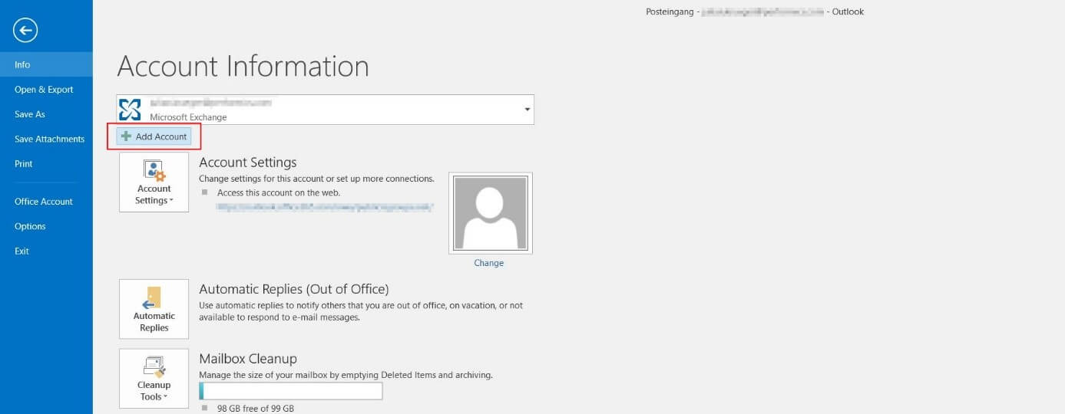This screenshot has width=1065, height=414.
Task: Click the Account Settings section heading
Action: coord(248,163)
